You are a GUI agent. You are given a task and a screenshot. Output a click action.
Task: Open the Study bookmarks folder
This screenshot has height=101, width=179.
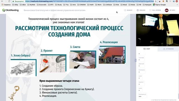point(58,5)
